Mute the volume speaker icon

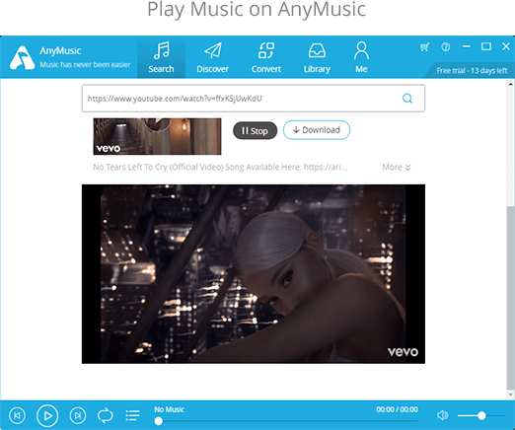[x=443, y=415]
